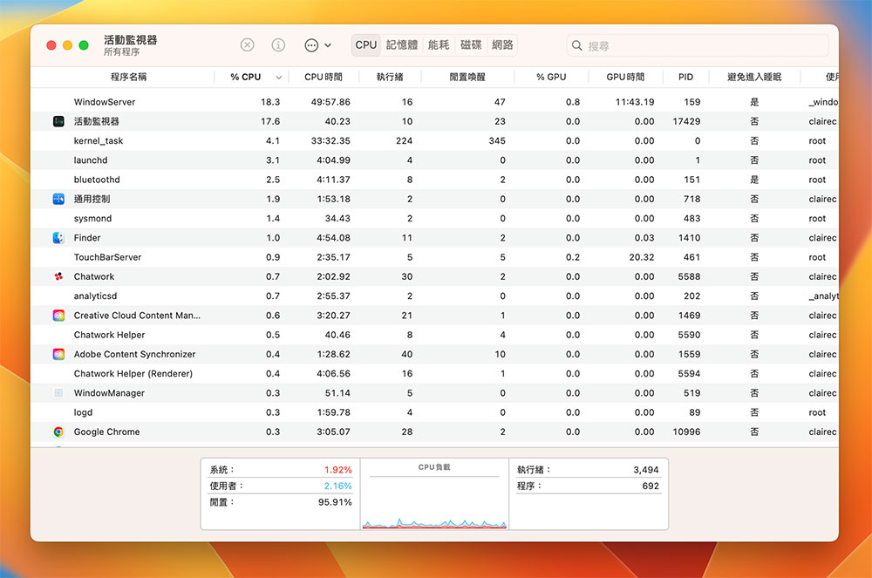Image resolution: width=872 pixels, height=578 pixels.
Task: Click GPU time value 11:43.19
Action: coord(635,102)
